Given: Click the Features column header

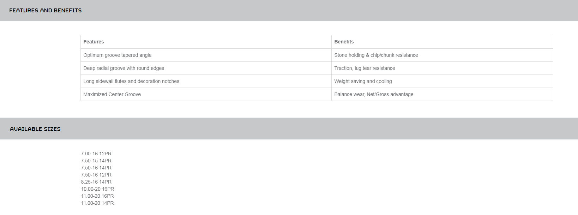Looking at the screenshot, I should point(94,42).
